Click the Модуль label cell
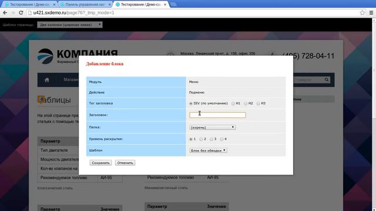The width and height of the screenshot is (376, 211). click(x=136, y=82)
